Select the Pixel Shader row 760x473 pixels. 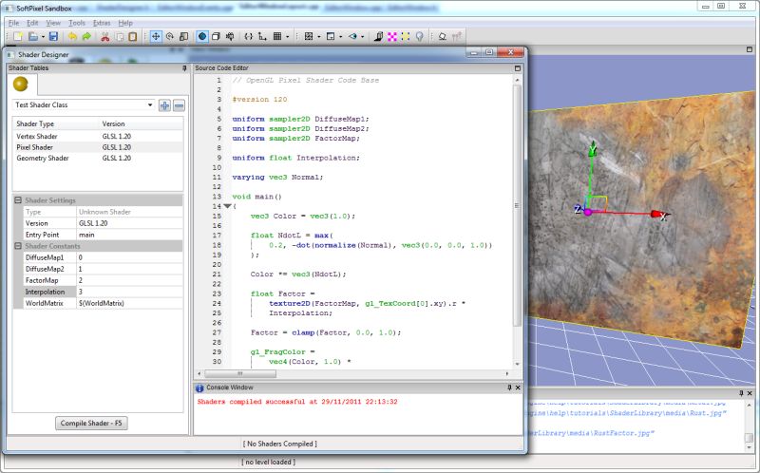tap(35, 147)
